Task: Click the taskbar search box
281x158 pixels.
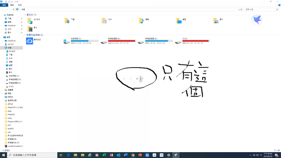Action: [x=32, y=155]
